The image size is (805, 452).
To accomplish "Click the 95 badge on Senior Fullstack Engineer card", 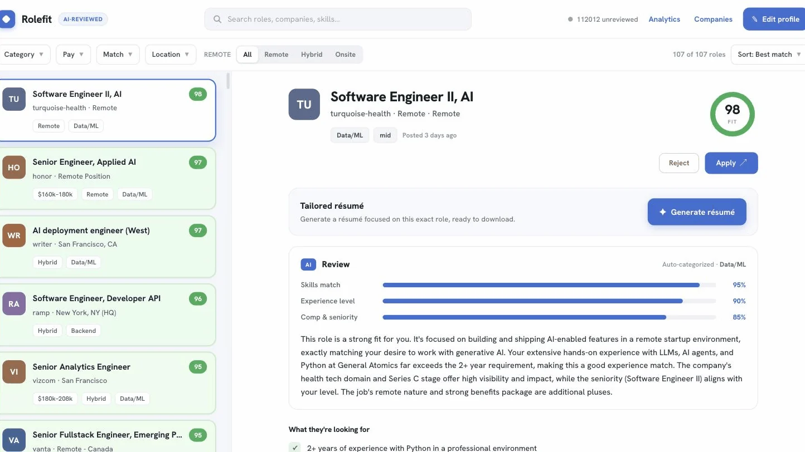I will coord(198,435).
